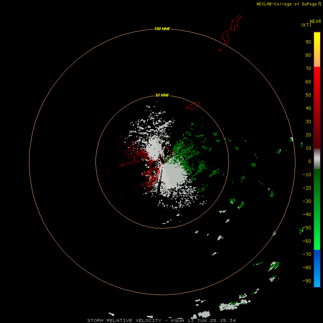Click the positive 70 knot scale label
Screen dimensions: 323x323
(308, 69)
